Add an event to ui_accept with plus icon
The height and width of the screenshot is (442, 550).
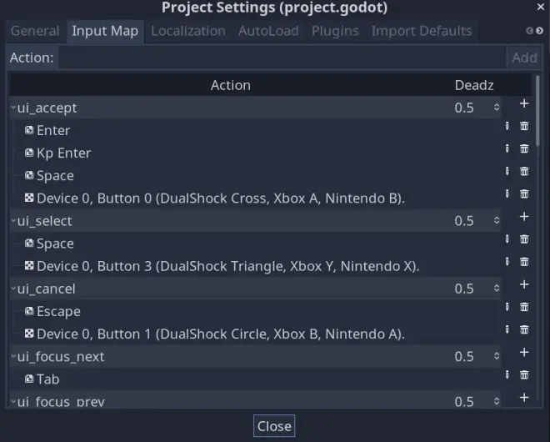524,103
